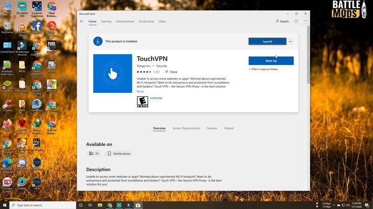The width and height of the screenshot is (373, 209).
Task: Add TouchVPN to Wish list
Action: tap(271, 60)
